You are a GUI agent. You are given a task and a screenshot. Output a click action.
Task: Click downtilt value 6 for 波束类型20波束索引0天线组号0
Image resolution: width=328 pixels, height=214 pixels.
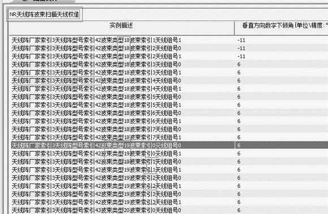coord(239,210)
